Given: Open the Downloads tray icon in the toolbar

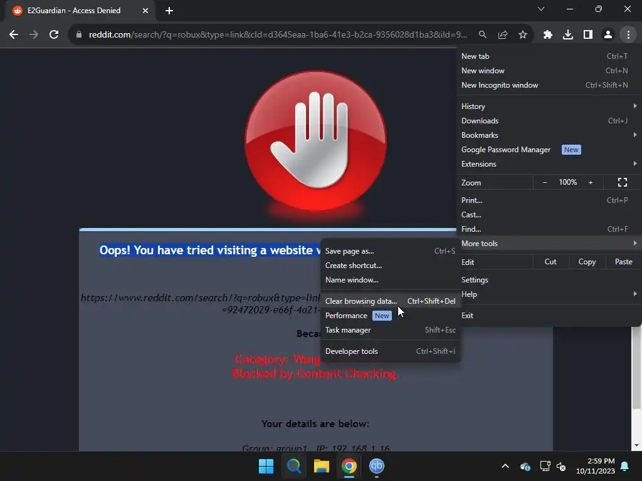Looking at the screenshot, I should [x=568, y=35].
